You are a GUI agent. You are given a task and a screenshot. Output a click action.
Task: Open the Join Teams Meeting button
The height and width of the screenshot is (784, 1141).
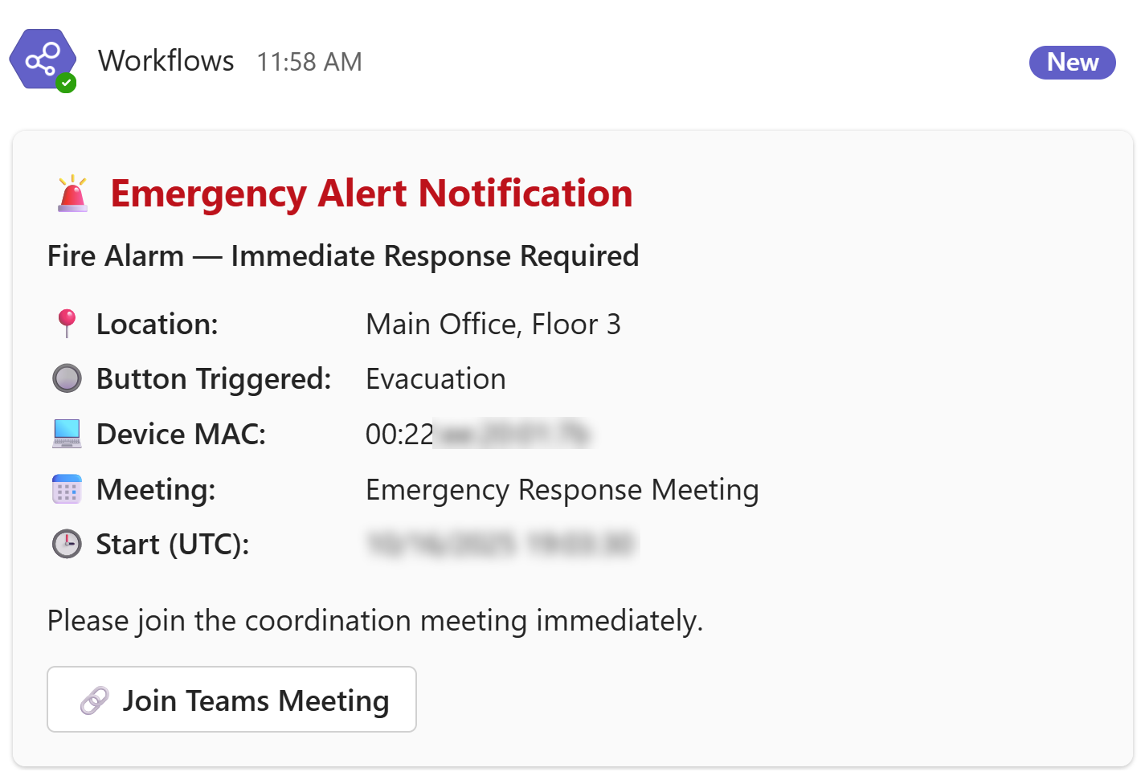coord(231,700)
